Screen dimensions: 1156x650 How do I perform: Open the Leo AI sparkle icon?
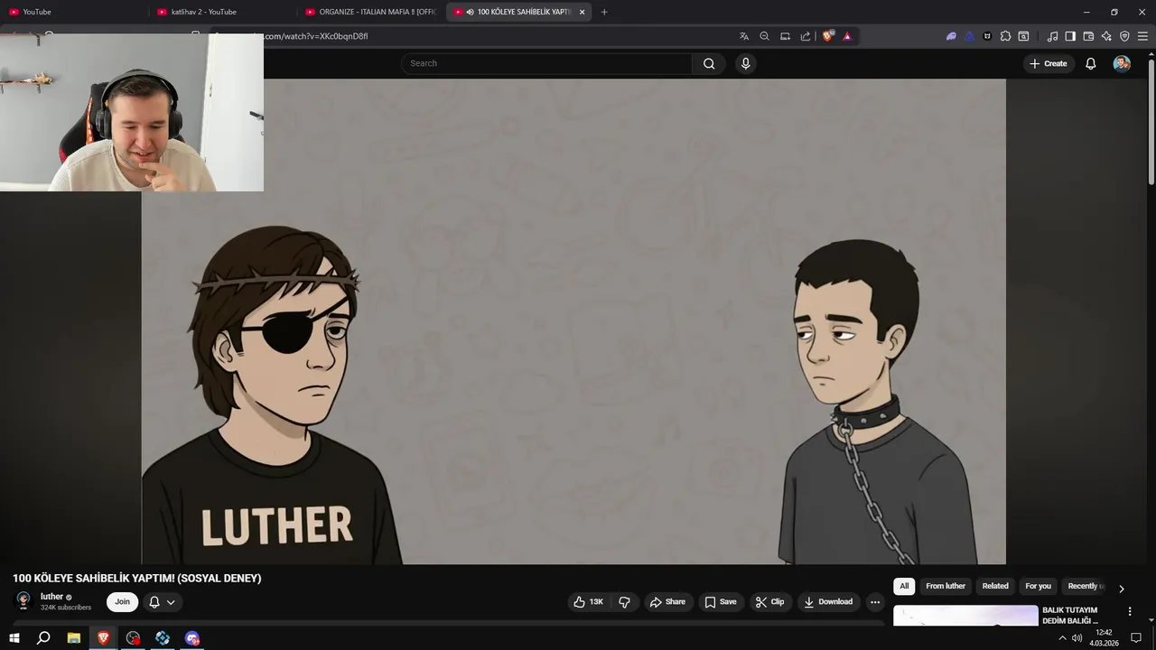[x=1106, y=36]
